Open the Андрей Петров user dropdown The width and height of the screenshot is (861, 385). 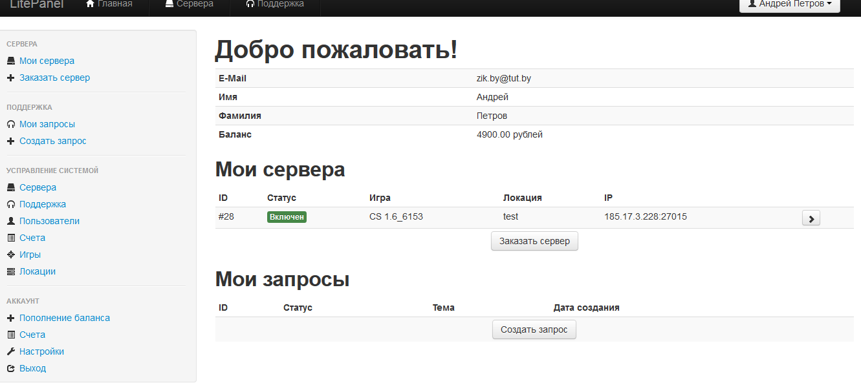coord(789,4)
